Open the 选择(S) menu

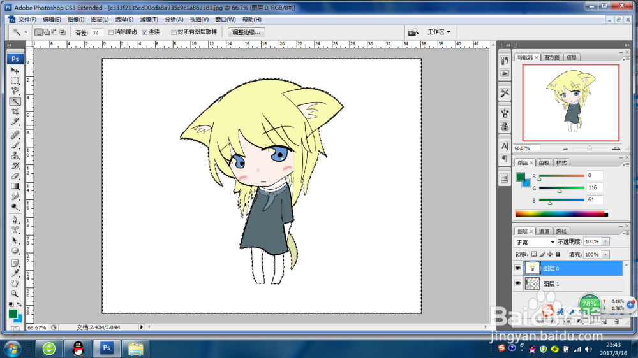tap(124, 20)
